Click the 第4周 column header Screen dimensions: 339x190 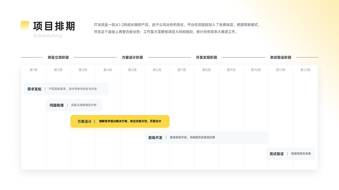click(108, 70)
